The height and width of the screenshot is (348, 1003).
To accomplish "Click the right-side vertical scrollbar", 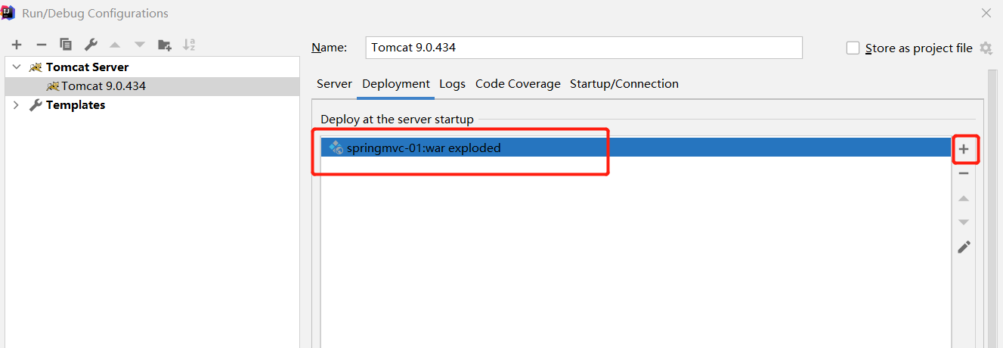I will (992, 208).
